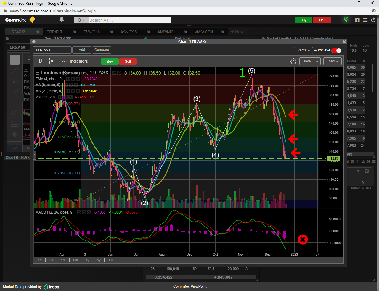Click the chart toolbar Buy button
This screenshot has width=379, height=291.
pyautogui.click(x=110, y=62)
